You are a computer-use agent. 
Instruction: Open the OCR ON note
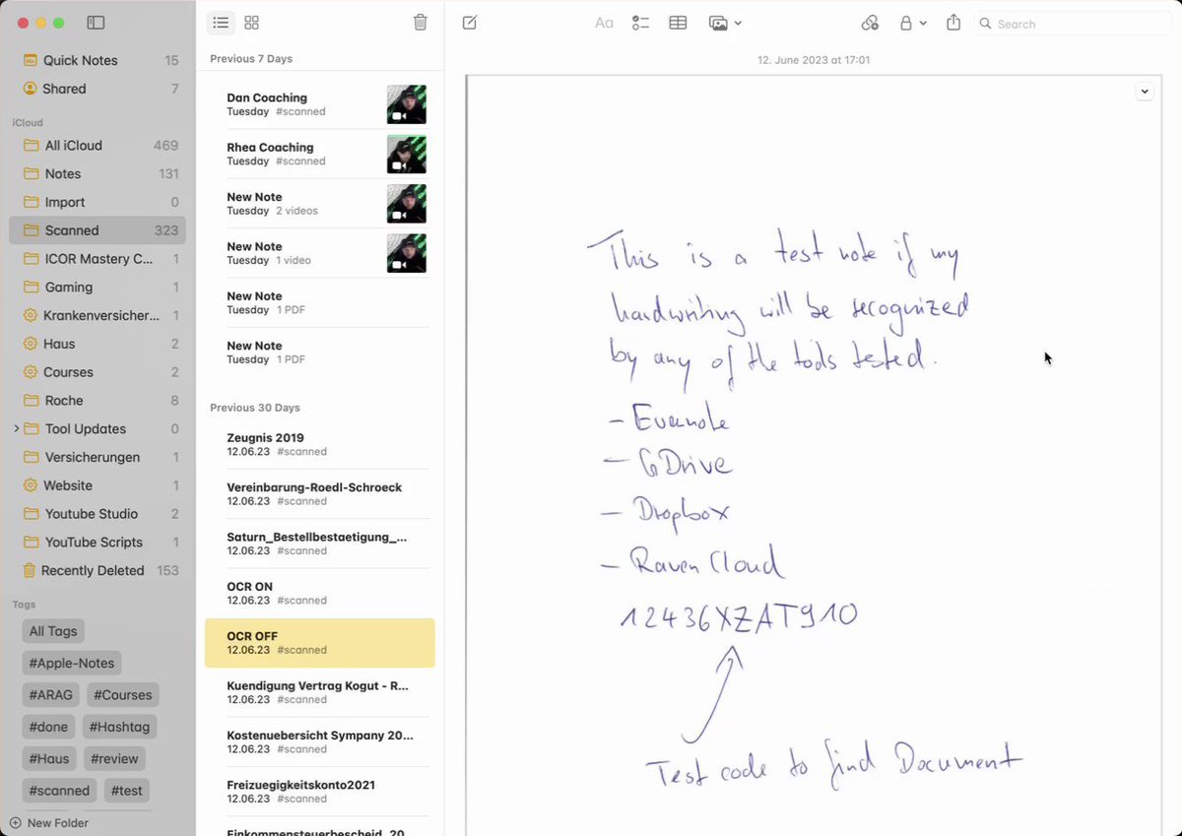pos(319,593)
